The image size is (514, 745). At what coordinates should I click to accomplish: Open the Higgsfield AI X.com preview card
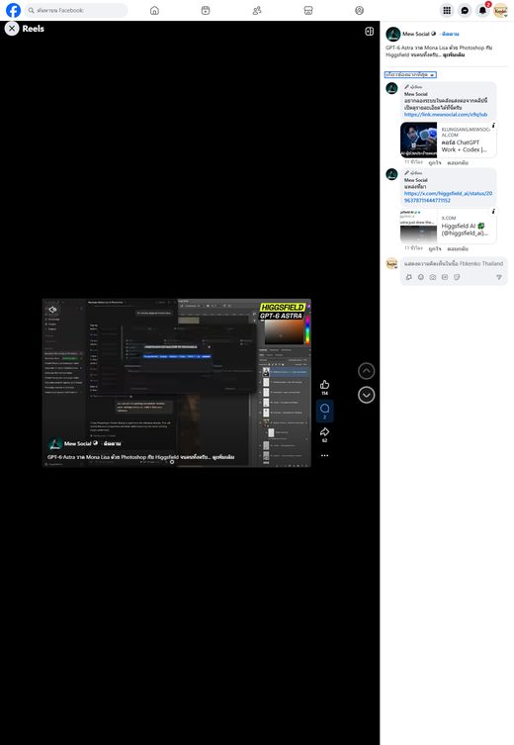(448, 226)
